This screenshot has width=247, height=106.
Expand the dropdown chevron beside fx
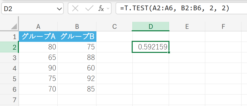pyautogui.click(x=108, y=9)
